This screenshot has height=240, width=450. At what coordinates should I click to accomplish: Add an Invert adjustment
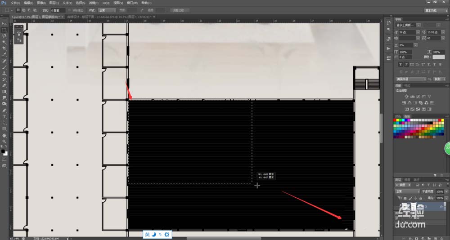[407, 109]
